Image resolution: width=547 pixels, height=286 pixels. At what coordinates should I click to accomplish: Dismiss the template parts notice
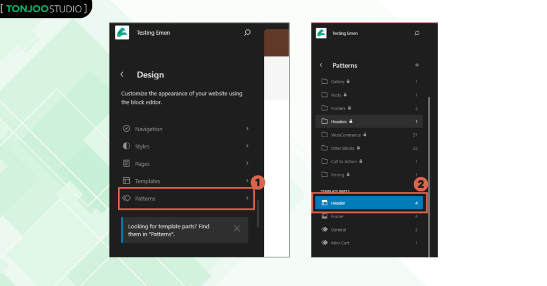(x=237, y=228)
